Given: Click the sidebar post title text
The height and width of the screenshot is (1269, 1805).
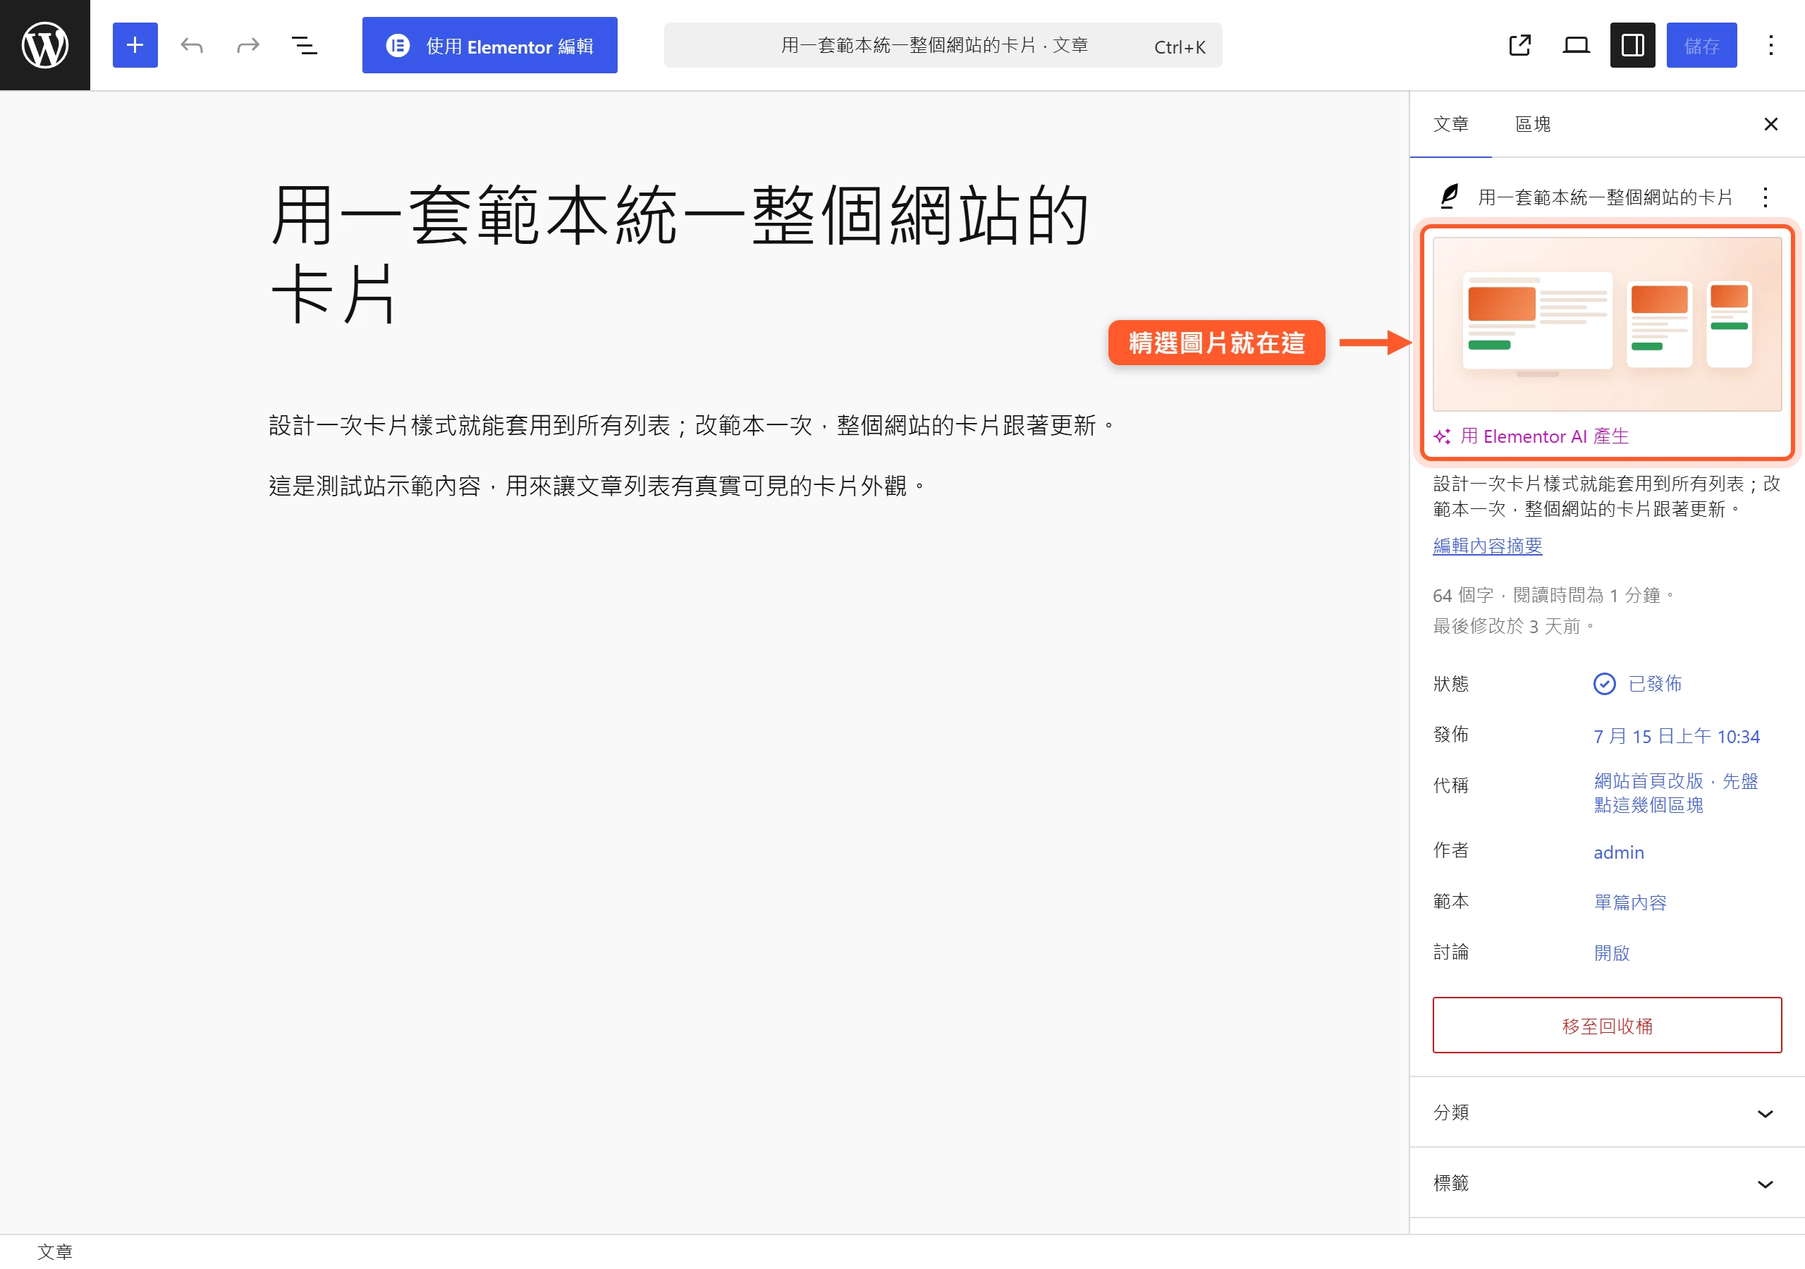Looking at the screenshot, I should pos(1605,197).
